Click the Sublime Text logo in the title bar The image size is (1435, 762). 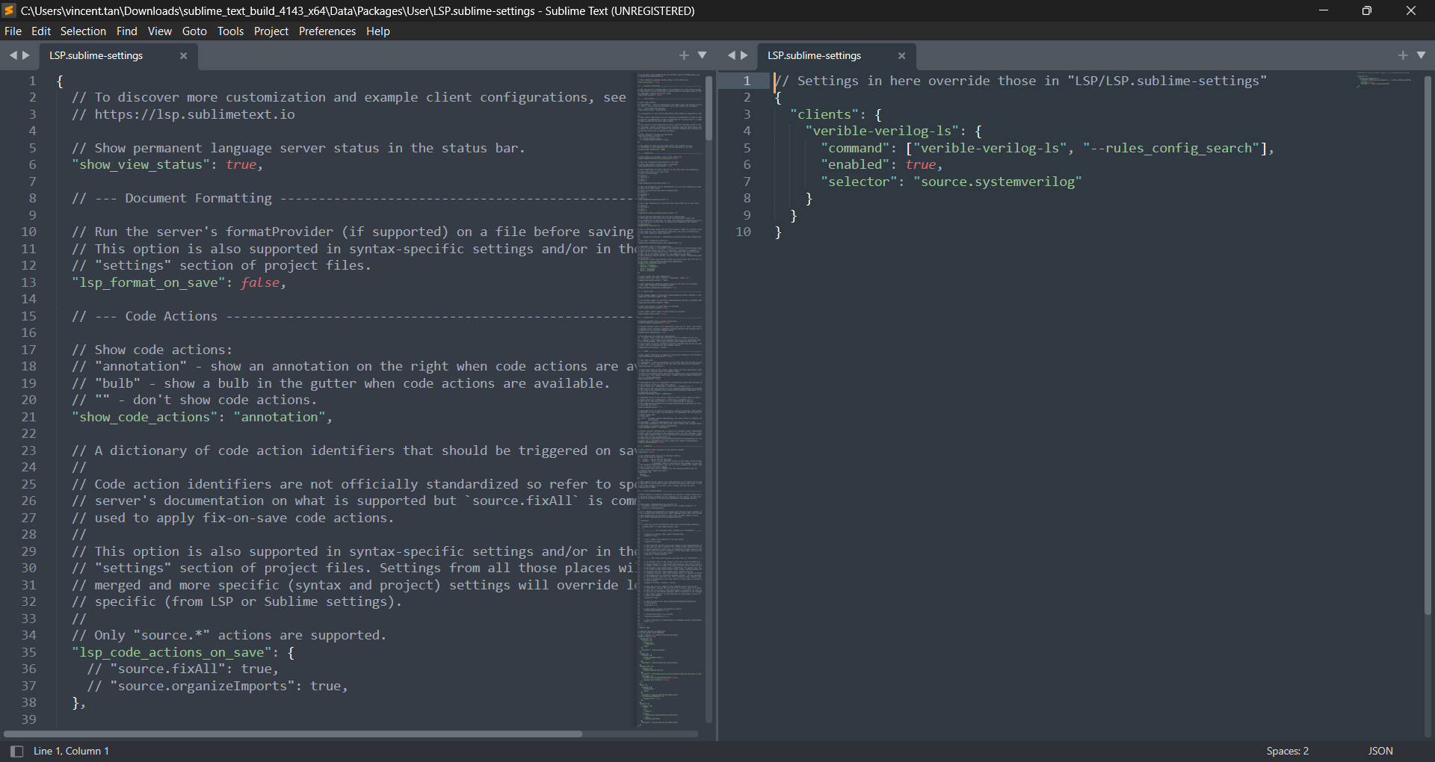click(9, 10)
